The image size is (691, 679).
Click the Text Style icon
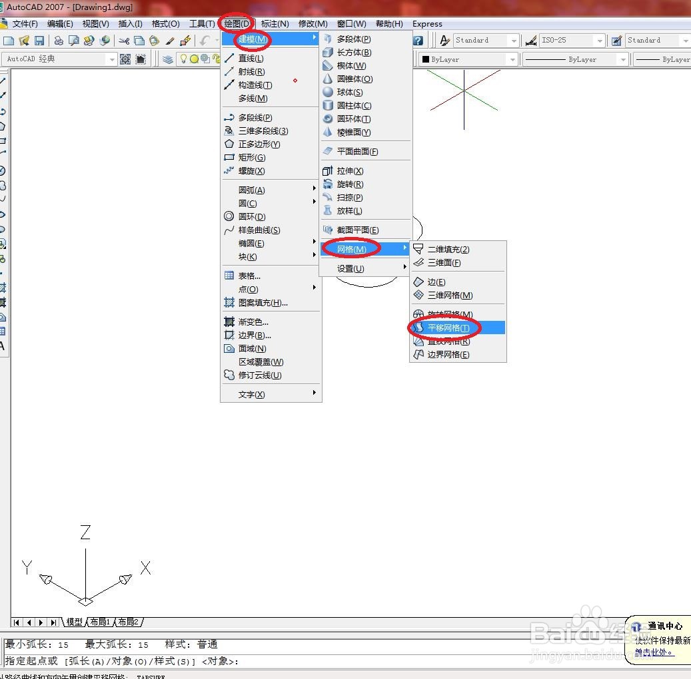[x=444, y=41]
